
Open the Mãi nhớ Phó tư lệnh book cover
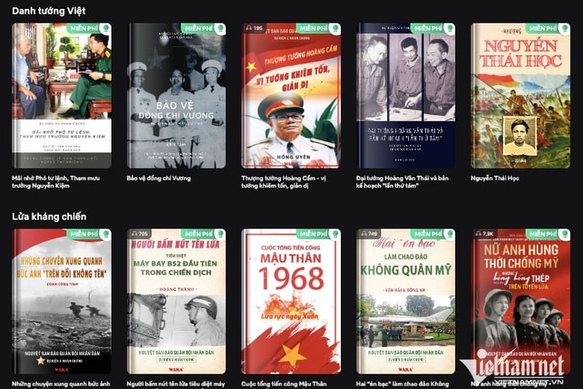point(62,96)
